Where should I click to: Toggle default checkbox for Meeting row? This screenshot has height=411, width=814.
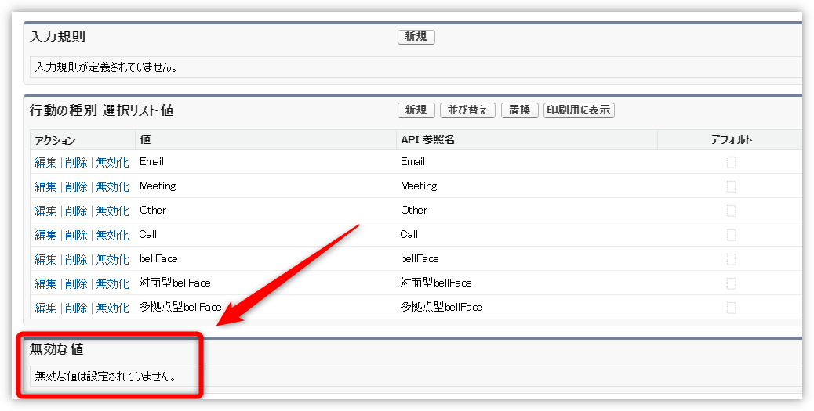coord(731,186)
